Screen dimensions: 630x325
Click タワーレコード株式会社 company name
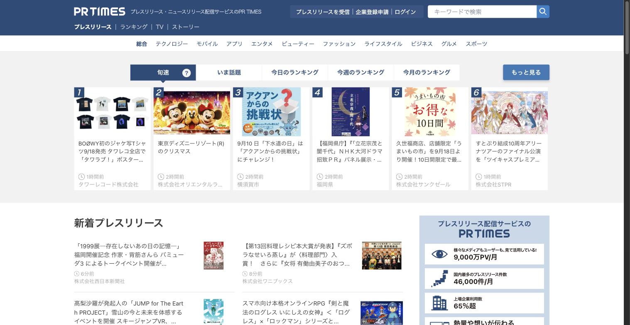pos(108,184)
